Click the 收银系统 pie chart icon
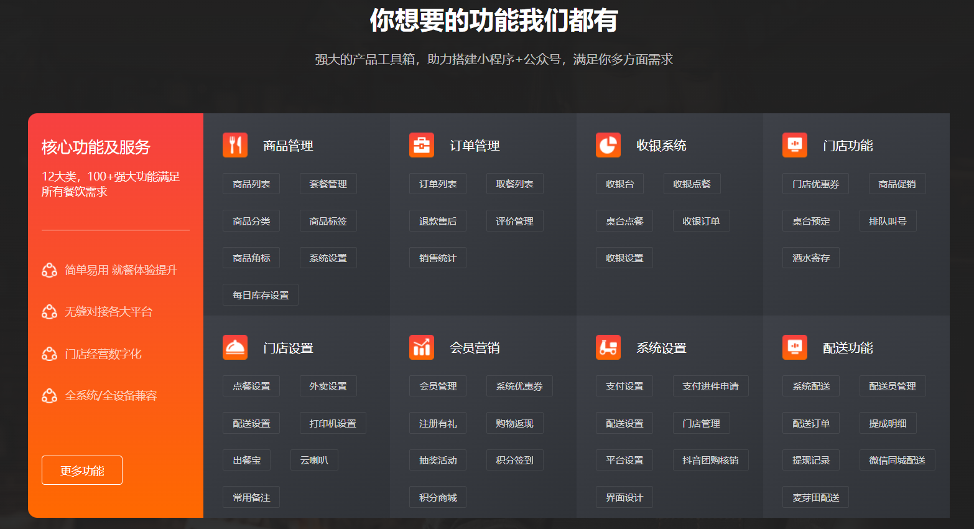 tap(608, 145)
